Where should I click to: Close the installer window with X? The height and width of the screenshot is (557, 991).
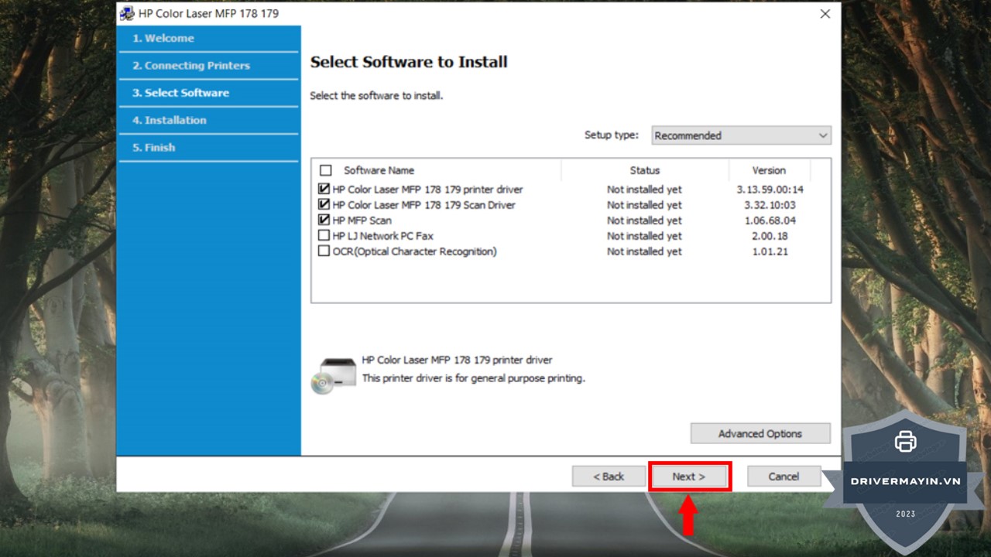click(825, 14)
